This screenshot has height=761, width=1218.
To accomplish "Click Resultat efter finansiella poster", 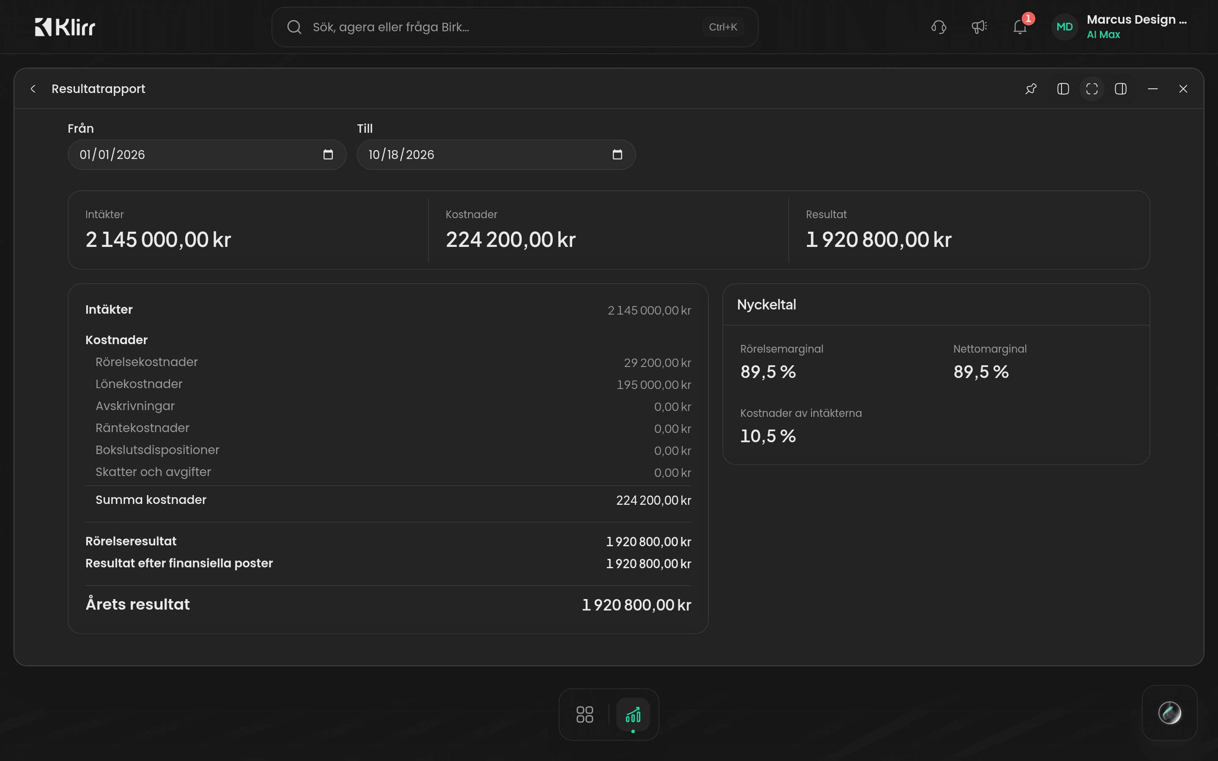I will click(x=179, y=563).
